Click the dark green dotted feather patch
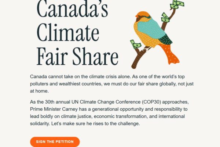 166,39
